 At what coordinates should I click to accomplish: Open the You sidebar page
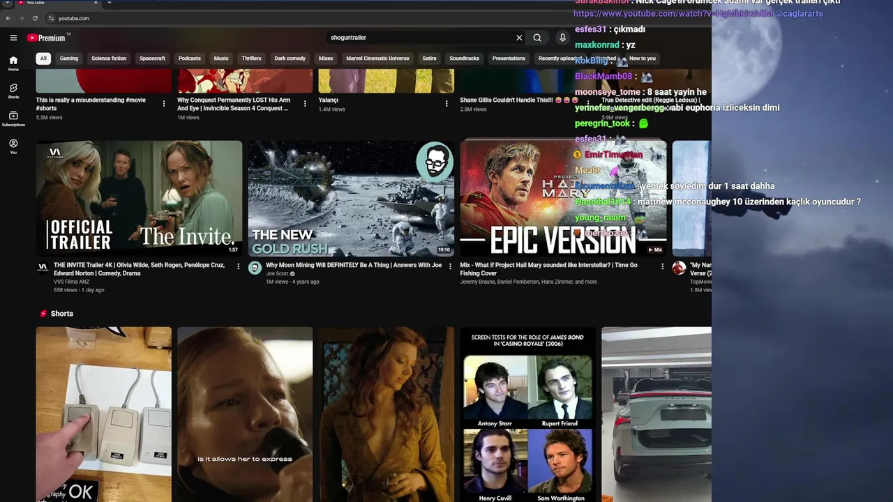pyautogui.click(x=13, y=146)
